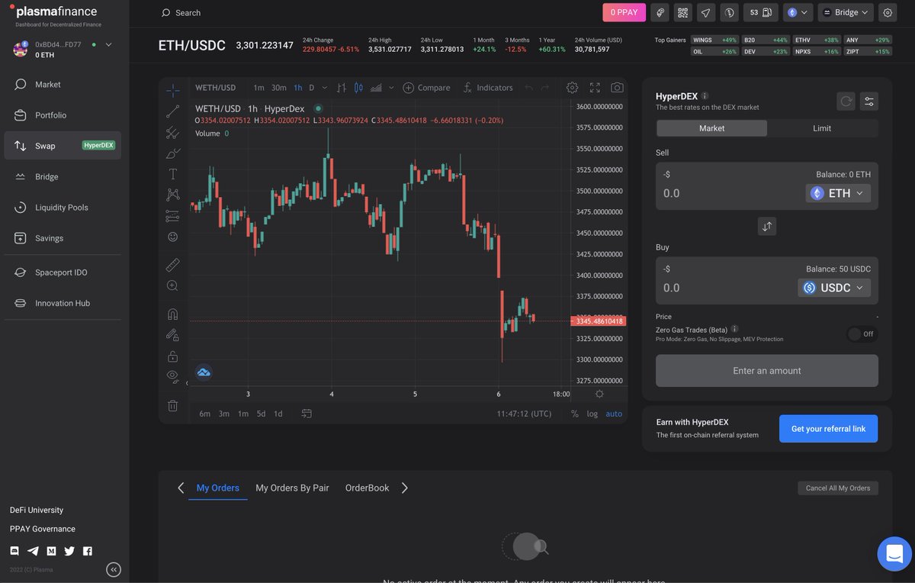
Task: Toggle auto scale on chart
Action: 614,414
